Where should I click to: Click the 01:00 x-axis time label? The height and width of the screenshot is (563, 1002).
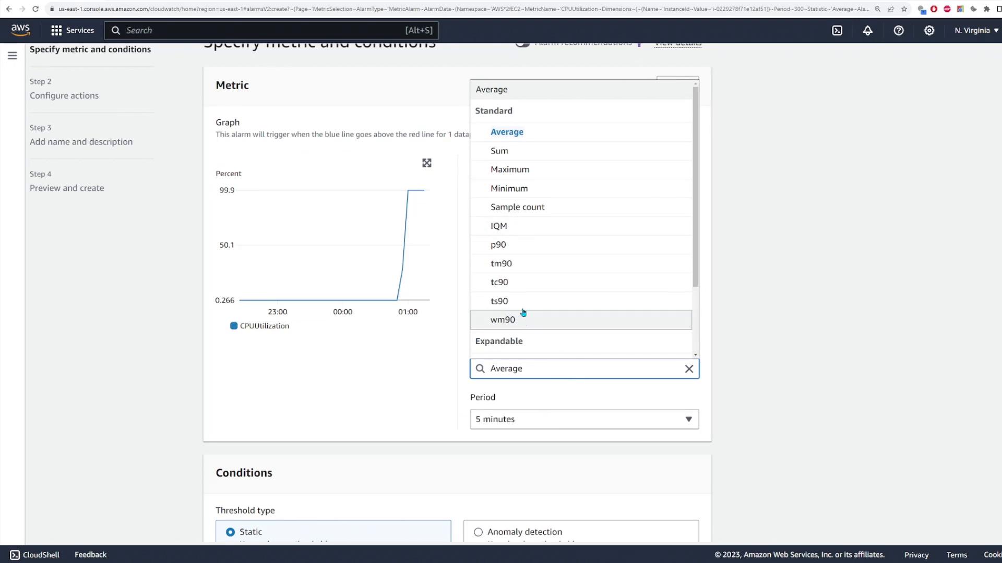(408, 312)
